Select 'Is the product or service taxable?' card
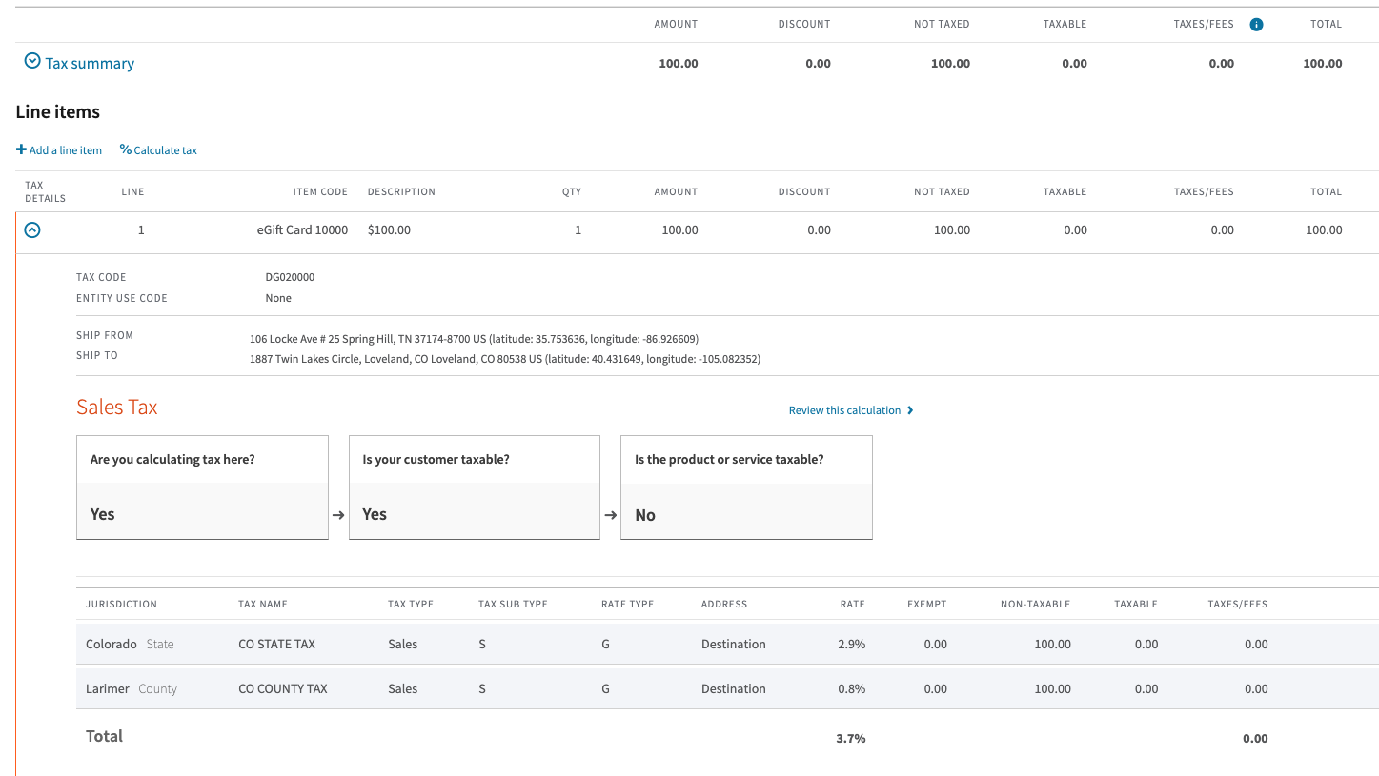The width and height of the screenshot is (1379, 776). click(746, 487)
